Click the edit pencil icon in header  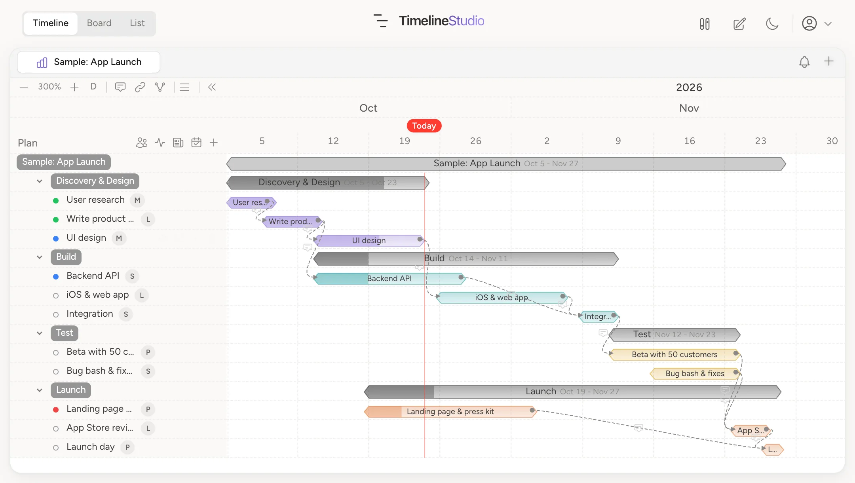[739, 24]
